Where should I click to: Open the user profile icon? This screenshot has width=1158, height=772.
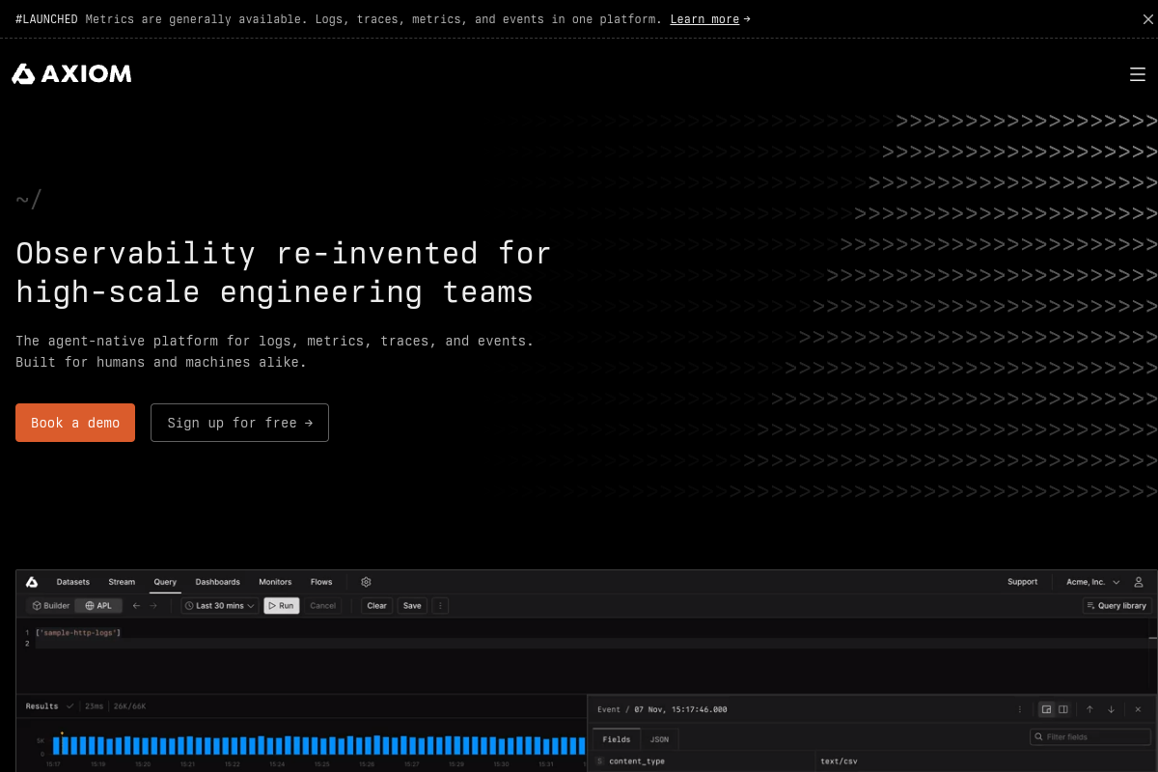tap(1139, 582)
